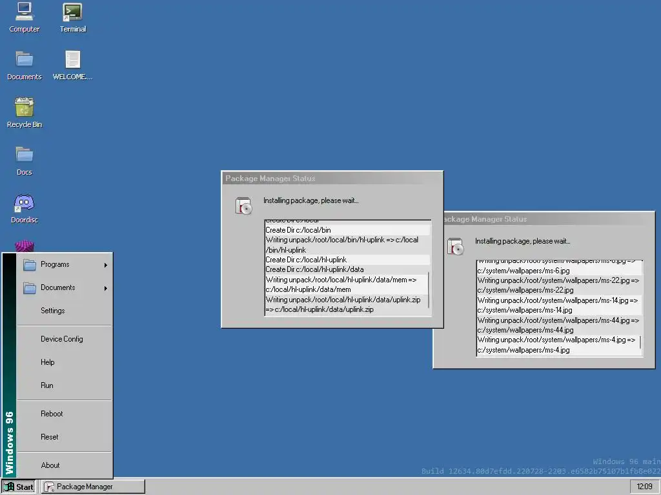Viewport: 661px width, 495px height.
Task: Open the Docs folder icon
Action: tap(24, 160)
